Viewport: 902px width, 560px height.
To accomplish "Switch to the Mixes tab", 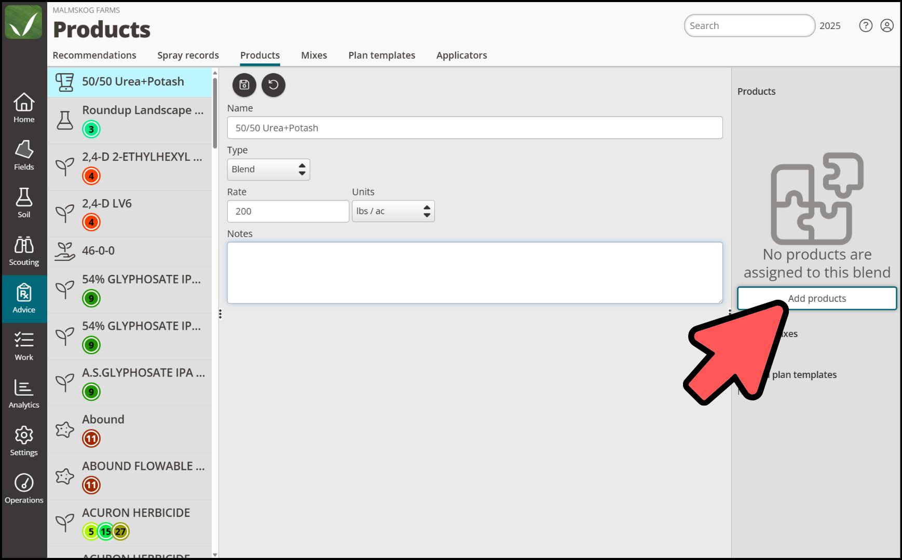I will pyautogui.click(x=314, y=55).
